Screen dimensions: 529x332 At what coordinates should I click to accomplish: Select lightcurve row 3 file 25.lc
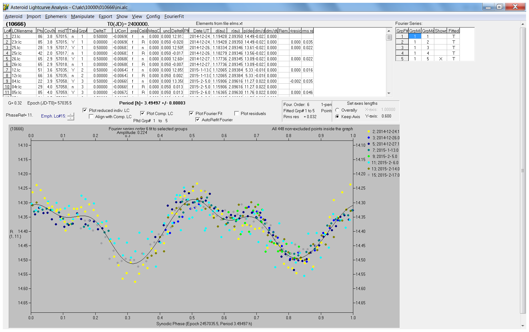158,48
